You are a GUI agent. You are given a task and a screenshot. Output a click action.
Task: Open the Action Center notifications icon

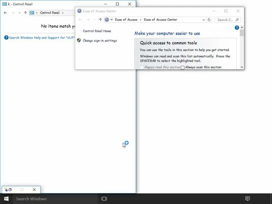[248, 199]
